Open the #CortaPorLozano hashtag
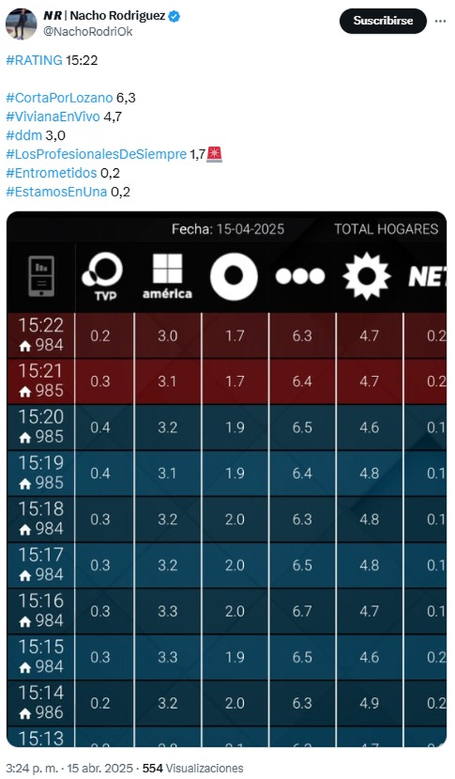Viewport: 455px width, 779px height. (x=59, y=98)
